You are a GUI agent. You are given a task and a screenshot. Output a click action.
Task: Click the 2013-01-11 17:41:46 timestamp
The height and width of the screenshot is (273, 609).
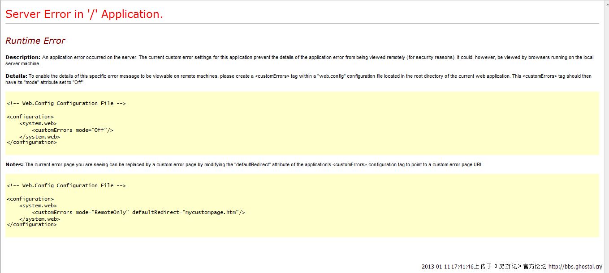447,267
